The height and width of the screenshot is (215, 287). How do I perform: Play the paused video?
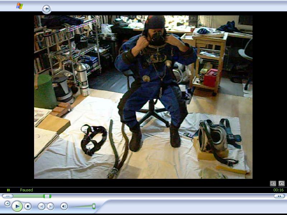17,206
